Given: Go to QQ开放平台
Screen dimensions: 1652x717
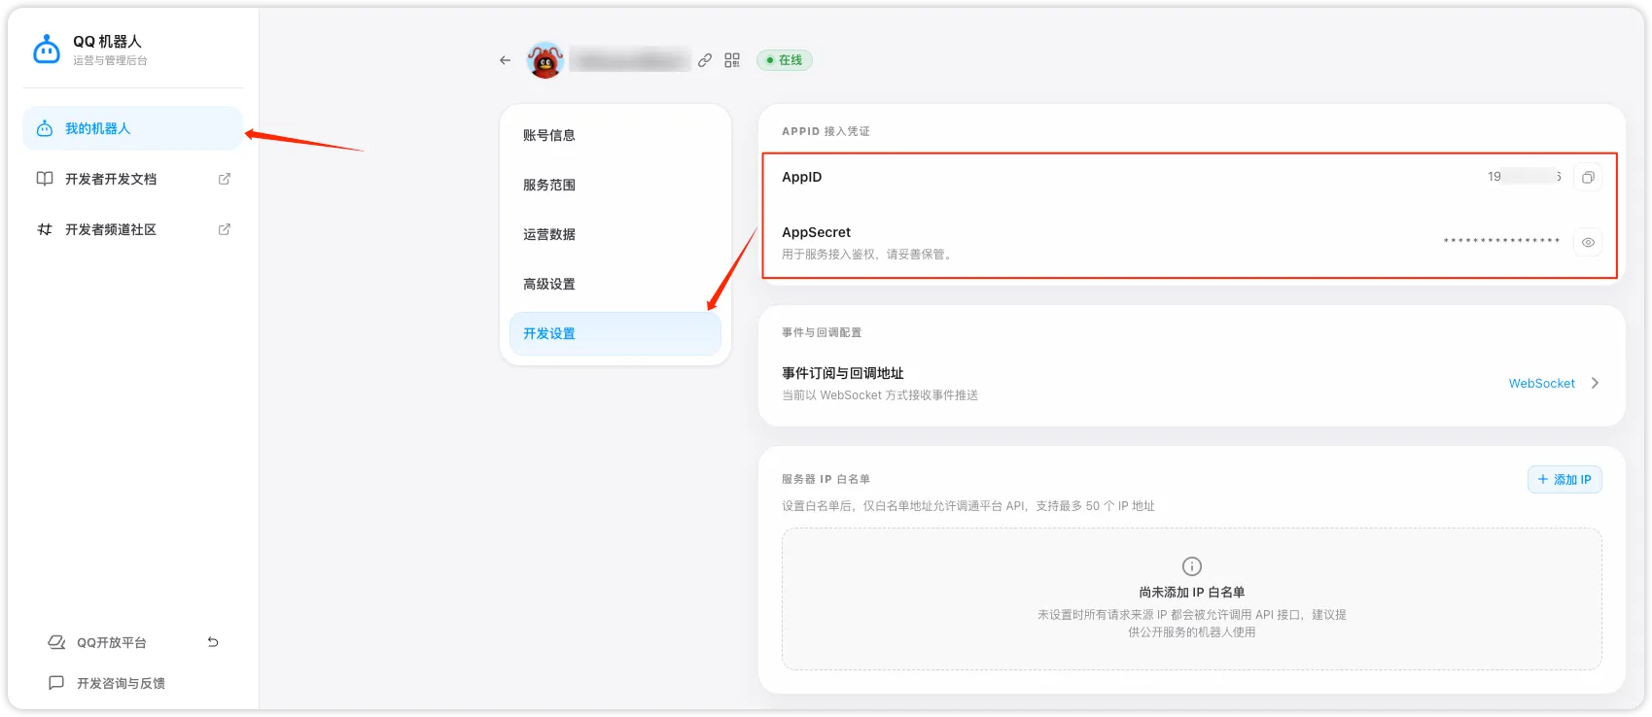Looking at the screenshot, I should pyautogui.click(x=112, y=642).
